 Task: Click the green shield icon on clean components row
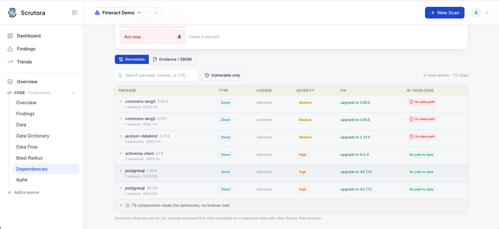point(127,205)
